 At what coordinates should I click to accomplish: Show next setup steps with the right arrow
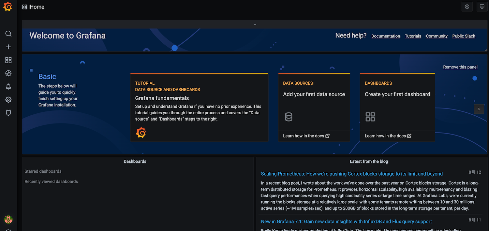pos(479,109)
